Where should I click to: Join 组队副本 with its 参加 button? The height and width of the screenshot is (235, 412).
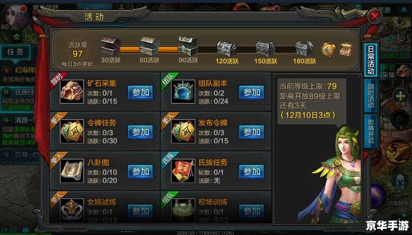click(x=251, y=92)
